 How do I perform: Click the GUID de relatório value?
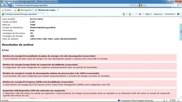(53, 39)
